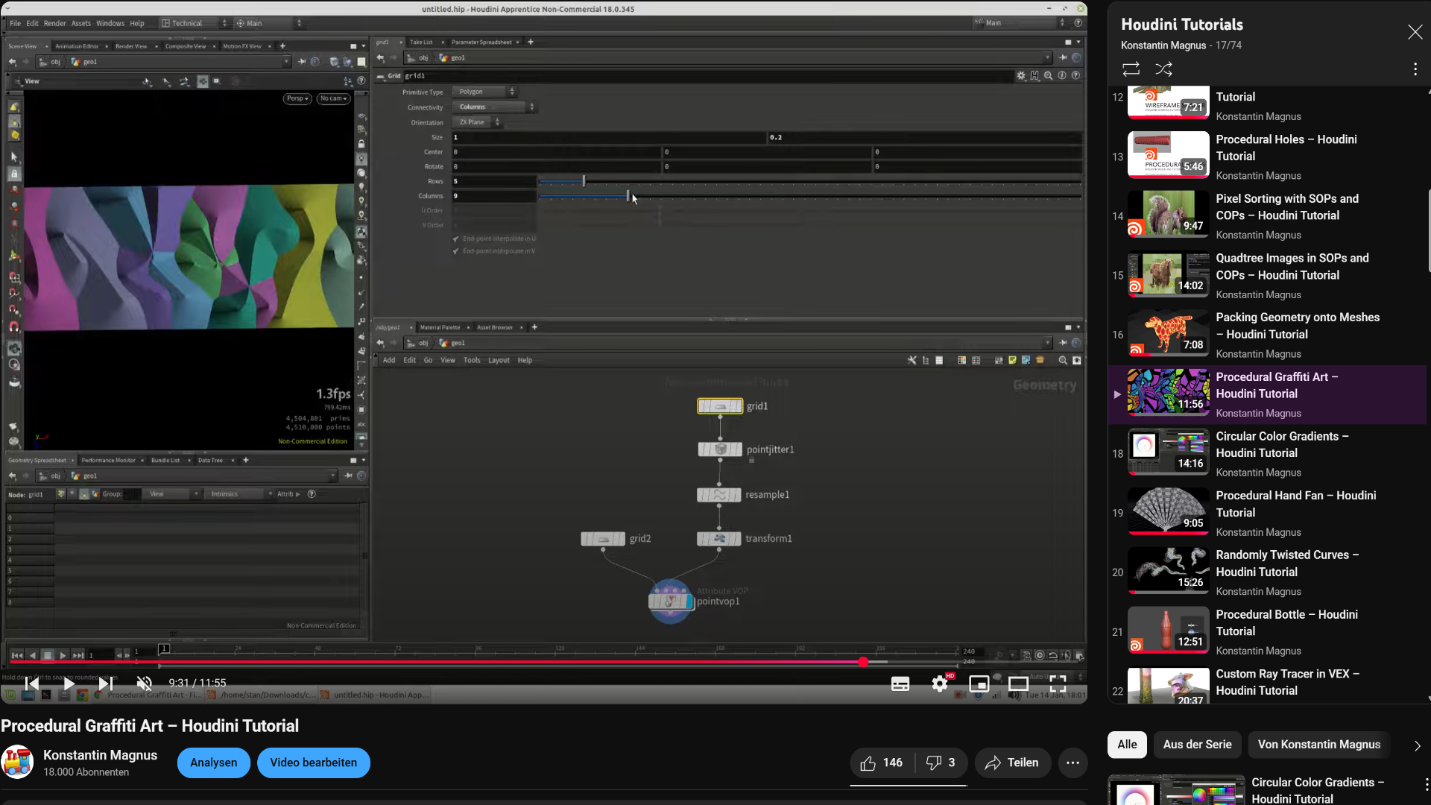Enter fullscreen mode
The height and width of the screenshot is (805, 1431).
click(x=1058, y=683)
